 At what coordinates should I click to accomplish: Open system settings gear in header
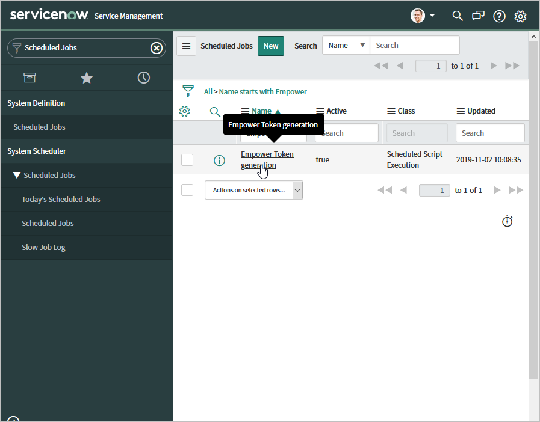pyautogui.click(x=520, y=16)
